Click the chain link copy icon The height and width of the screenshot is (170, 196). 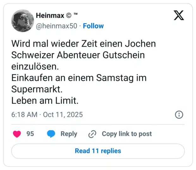pos(92,134)
